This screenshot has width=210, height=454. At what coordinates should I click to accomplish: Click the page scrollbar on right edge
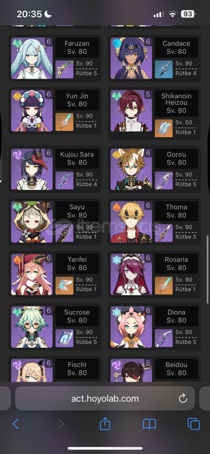(x=207, y=269)
